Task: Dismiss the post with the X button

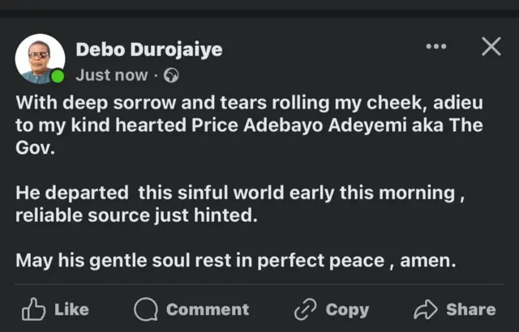Action: click(491, 47)
